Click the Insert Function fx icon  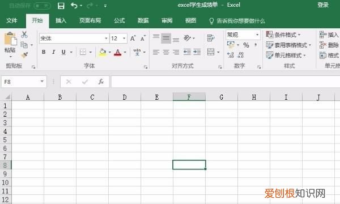(101, 82)
